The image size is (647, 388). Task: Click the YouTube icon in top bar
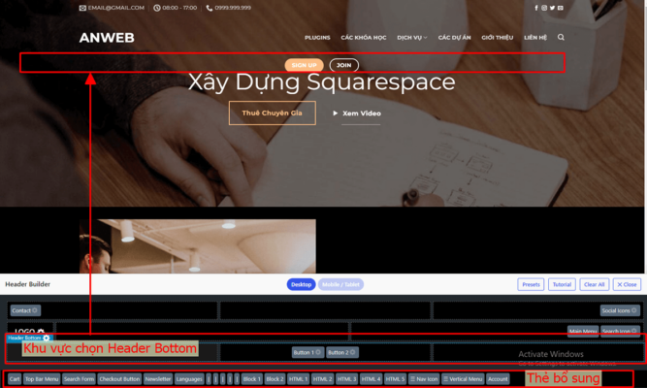pos(560,8)
